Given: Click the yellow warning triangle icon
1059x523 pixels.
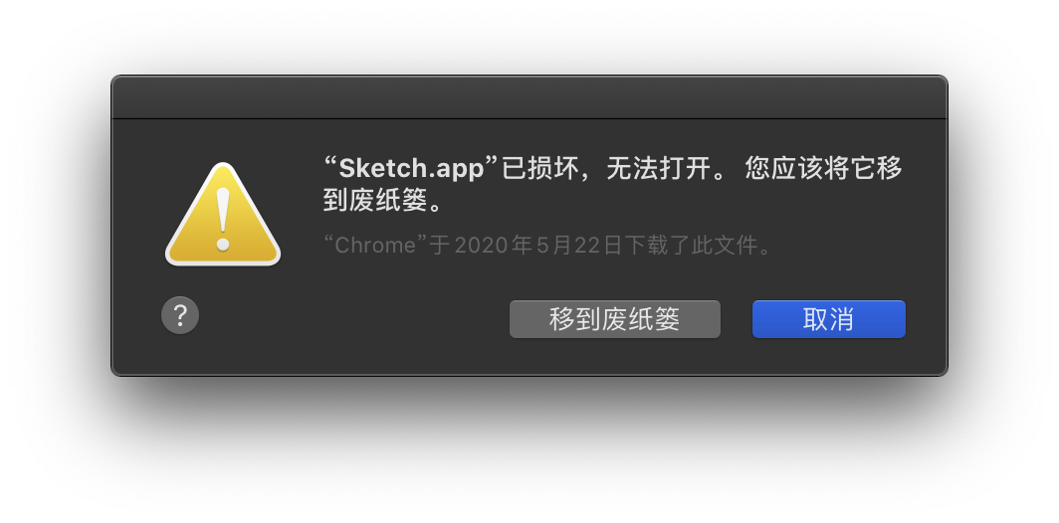Looking at the screenshot, I should (223, 215).
